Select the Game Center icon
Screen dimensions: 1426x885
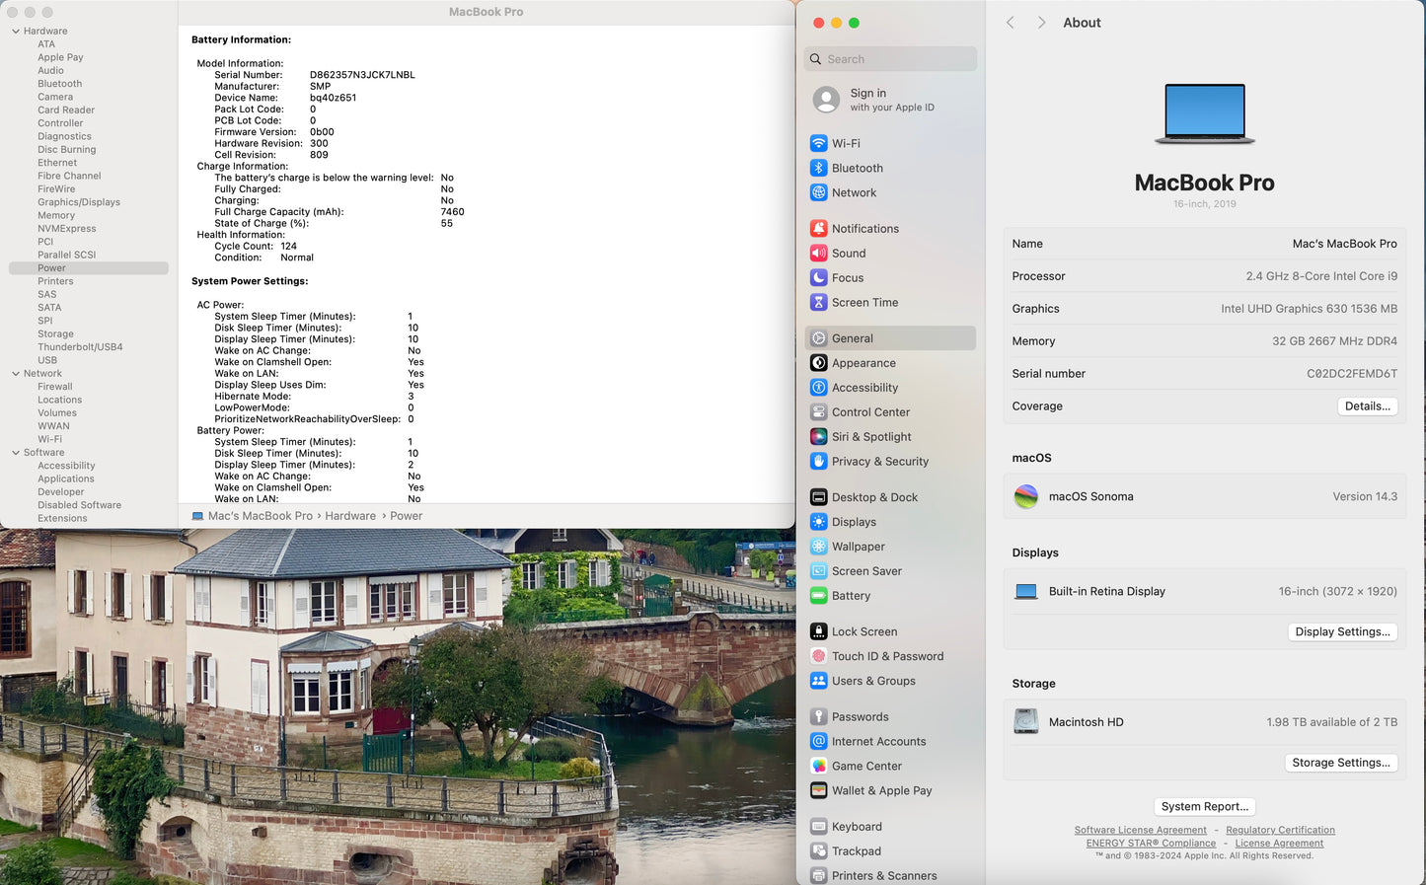(x=818, y=766)
